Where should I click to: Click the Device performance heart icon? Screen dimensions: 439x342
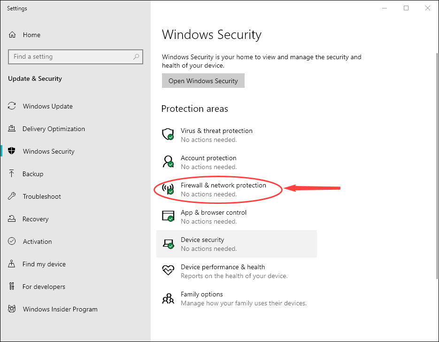(x=168, y=270)
